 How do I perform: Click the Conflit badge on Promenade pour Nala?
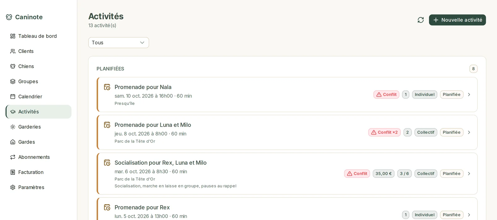[386, 95]
